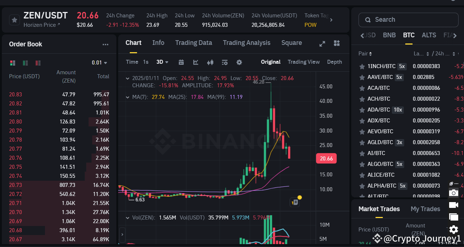The image size is (464, 247).
Task: Switch to the Trading Data tab
Action: pyautogui.click(x=194, y=43)
